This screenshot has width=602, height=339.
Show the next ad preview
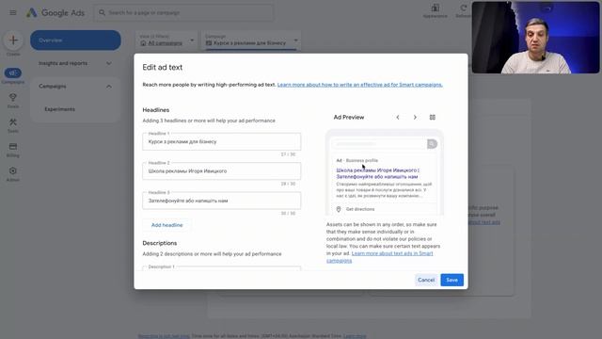tap(415, 117)
